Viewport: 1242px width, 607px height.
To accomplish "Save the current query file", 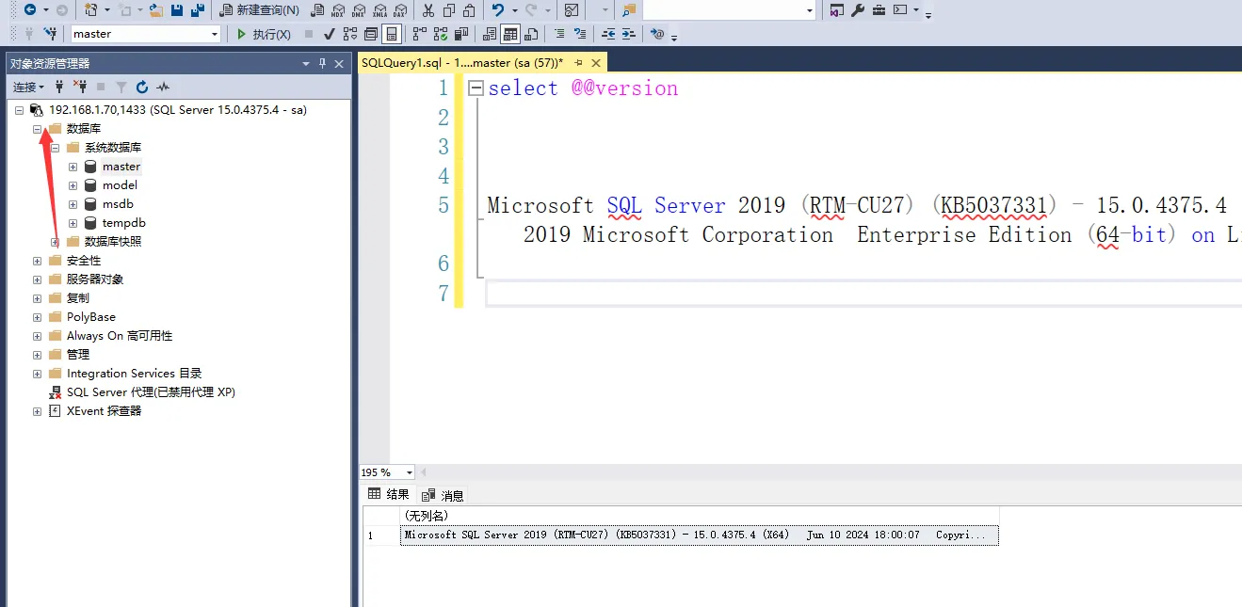I will pos(177,11).
